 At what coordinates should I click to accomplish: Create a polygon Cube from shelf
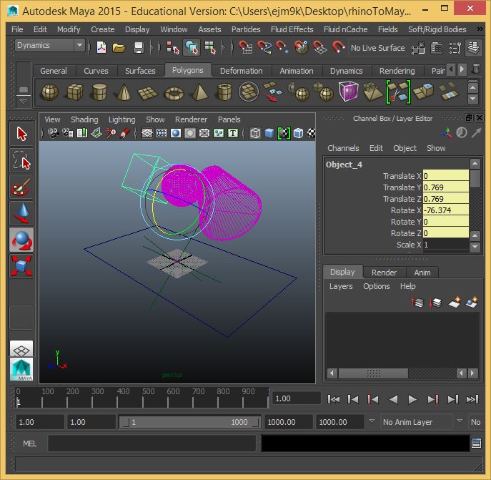point(74,92)
